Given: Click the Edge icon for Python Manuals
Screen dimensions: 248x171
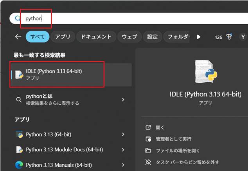Looking at the screenshot, I should pos(19,165).
